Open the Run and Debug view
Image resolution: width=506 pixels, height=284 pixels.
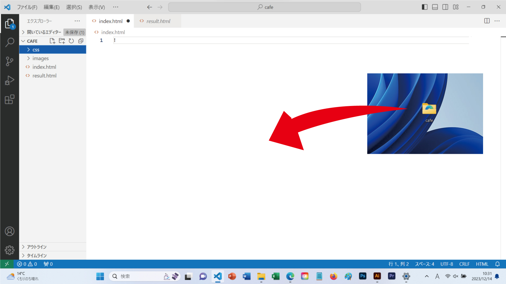click(10, 80)
